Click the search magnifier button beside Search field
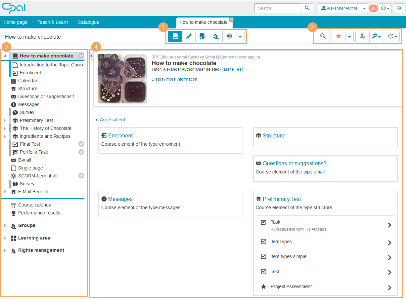 point(307,8)
